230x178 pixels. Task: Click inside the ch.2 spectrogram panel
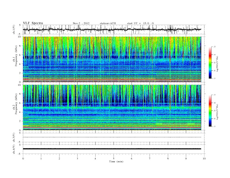click(x=112, y=108)
